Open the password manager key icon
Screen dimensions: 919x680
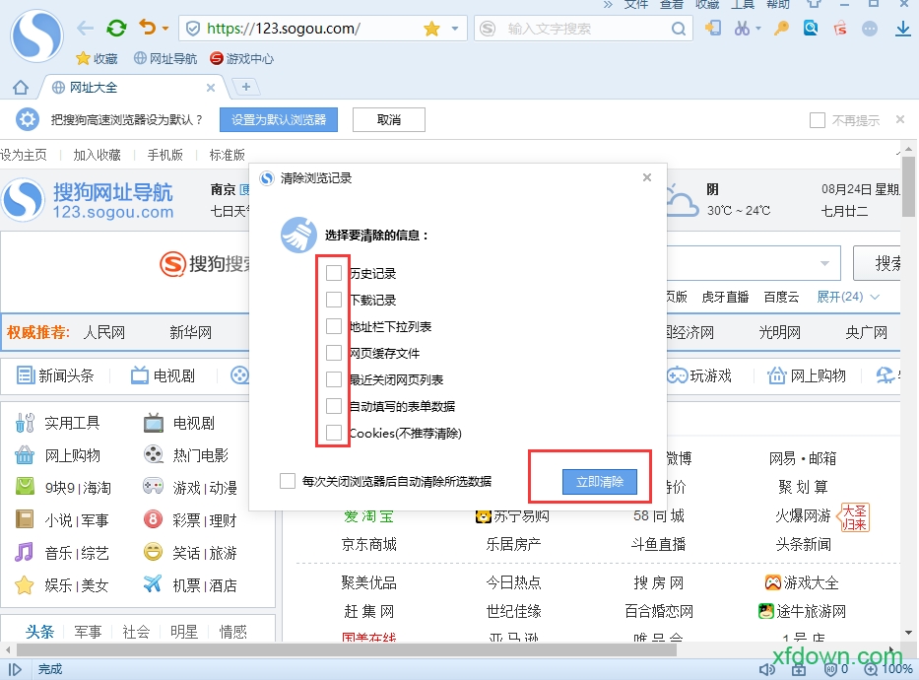tap(781, 30)
